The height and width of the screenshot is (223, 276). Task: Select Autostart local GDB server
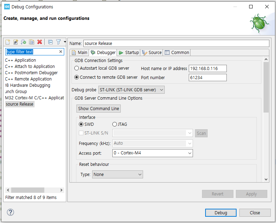pos(77,68)
